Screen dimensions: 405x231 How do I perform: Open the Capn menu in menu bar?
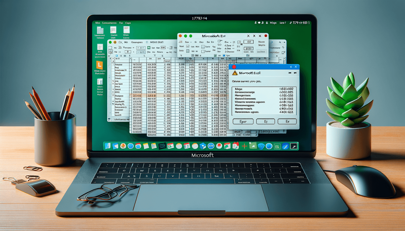coord(128,23)
